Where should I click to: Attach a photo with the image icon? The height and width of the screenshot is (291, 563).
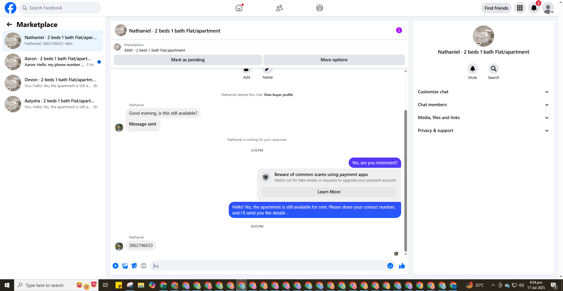point(125,266)
